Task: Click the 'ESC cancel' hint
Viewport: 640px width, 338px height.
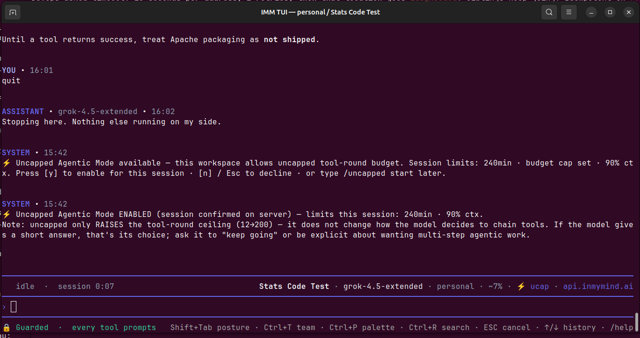Action: coord(507,327)
